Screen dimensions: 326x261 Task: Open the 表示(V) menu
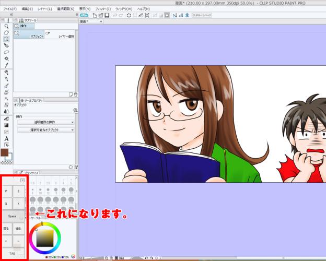85,9
